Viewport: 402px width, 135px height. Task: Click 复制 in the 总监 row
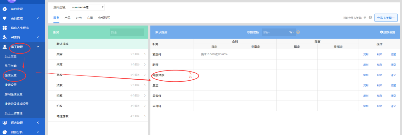(x=366, y=85)
